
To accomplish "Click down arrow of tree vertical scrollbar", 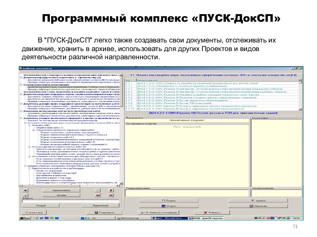I will (x=121, y=183).
